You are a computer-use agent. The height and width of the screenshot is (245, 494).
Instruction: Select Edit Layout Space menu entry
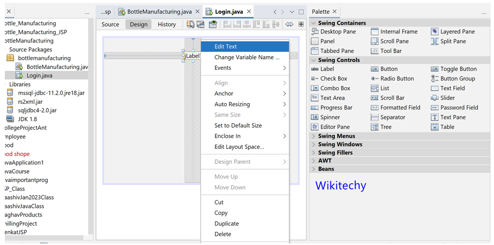[245, 147]
